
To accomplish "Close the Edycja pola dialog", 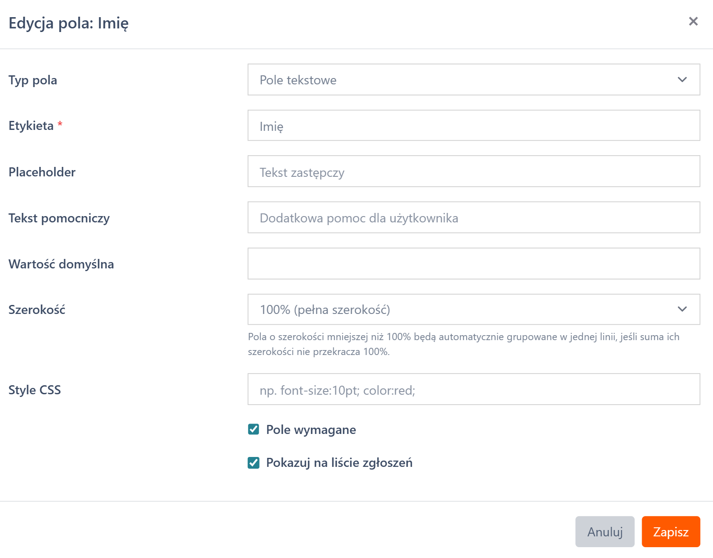I will 693,21.
